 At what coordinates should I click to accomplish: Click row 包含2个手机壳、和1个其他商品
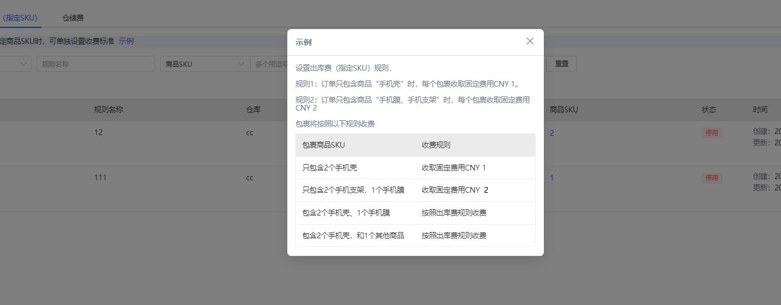(x=416, y=235)
